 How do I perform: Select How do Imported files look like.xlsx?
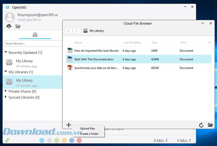(x=139, y=51)
